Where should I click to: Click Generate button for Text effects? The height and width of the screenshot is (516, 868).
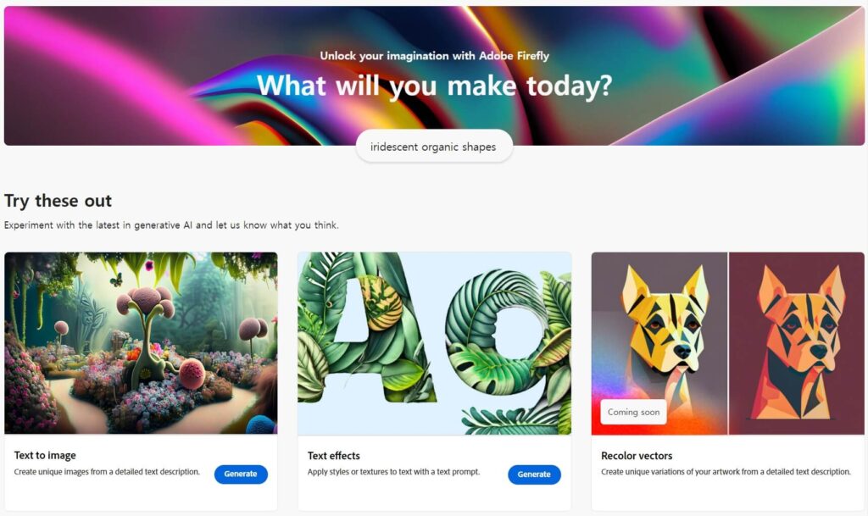(534, 474)
